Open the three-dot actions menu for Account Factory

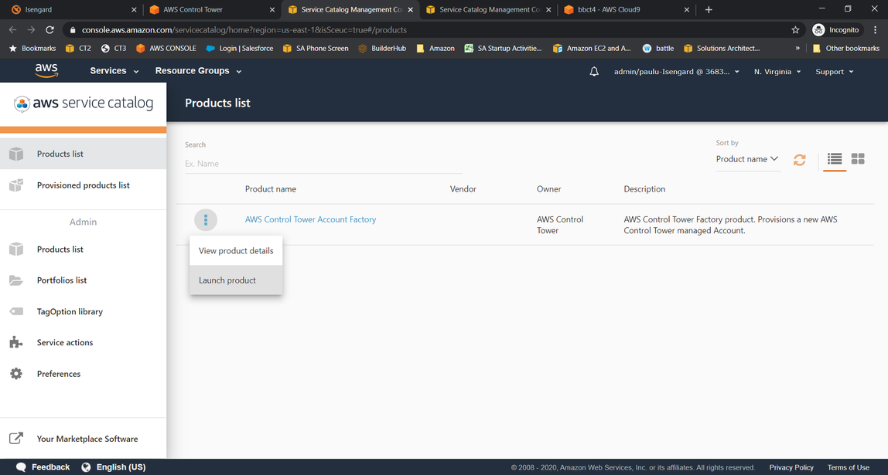pos(206,219)
